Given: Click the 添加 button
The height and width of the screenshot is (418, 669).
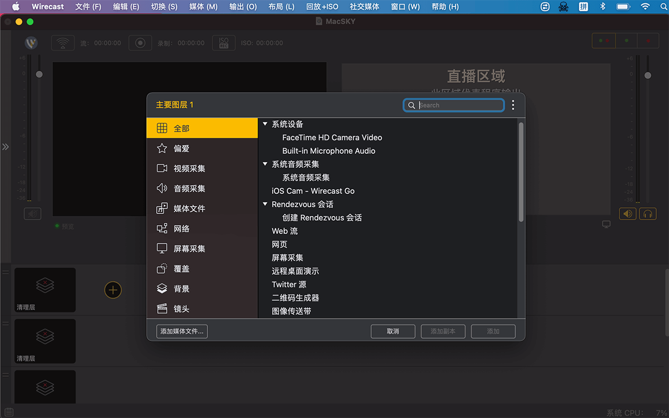Looking at the screenshot, I should [493, 331].
